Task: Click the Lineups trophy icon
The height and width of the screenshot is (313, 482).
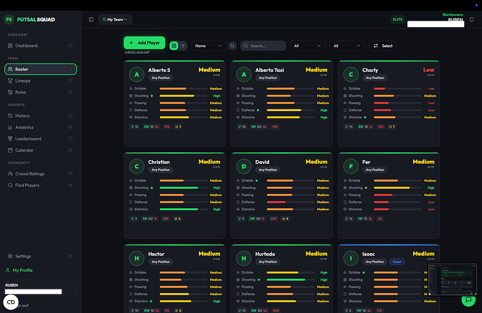Action: (10, 80)
